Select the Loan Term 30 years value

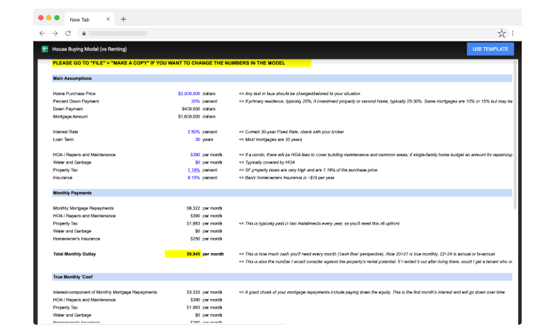[198, 139]
